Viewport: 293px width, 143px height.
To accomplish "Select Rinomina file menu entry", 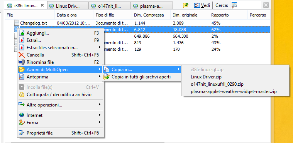I will pyautogui.click(x=60, y=62).
